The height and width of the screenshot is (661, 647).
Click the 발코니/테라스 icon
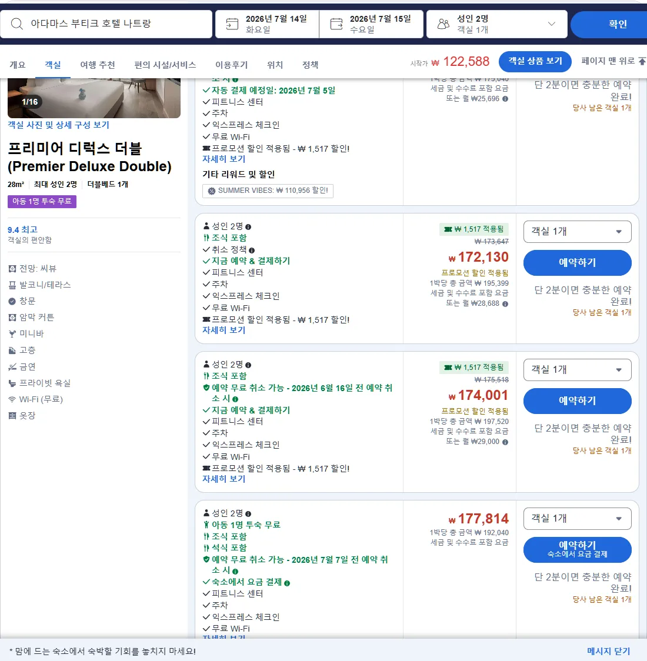pyautogui.click(x=12, y=285)
